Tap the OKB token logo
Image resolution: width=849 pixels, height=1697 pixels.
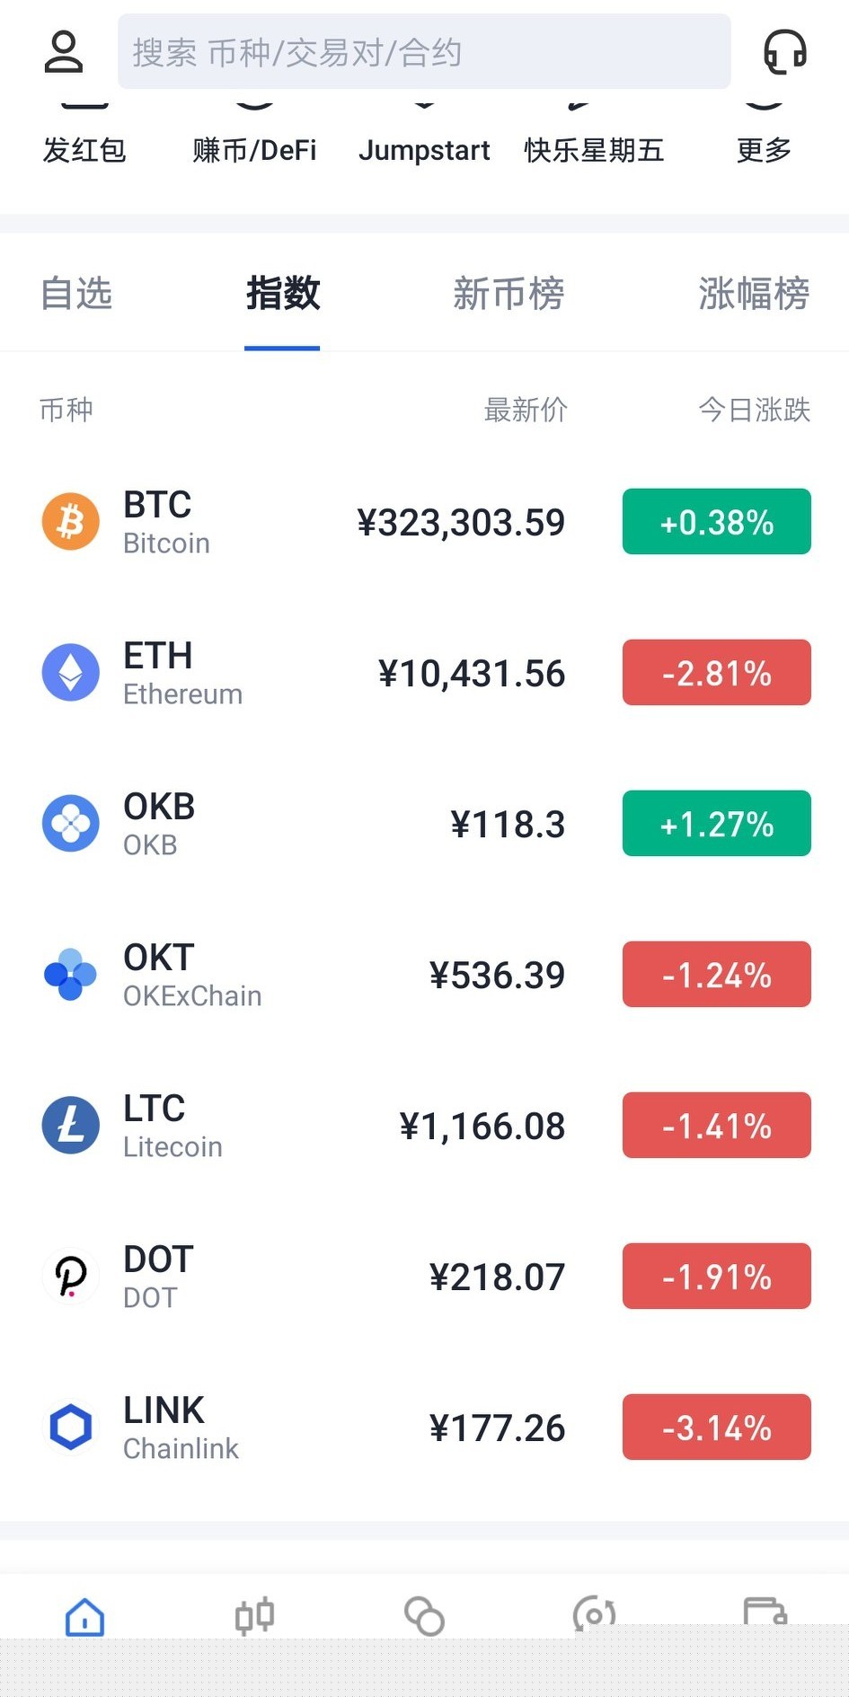[71, 823]
